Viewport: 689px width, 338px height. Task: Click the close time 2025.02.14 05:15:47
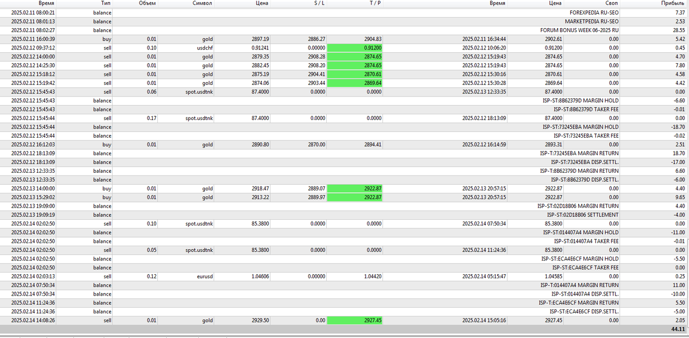485,276
